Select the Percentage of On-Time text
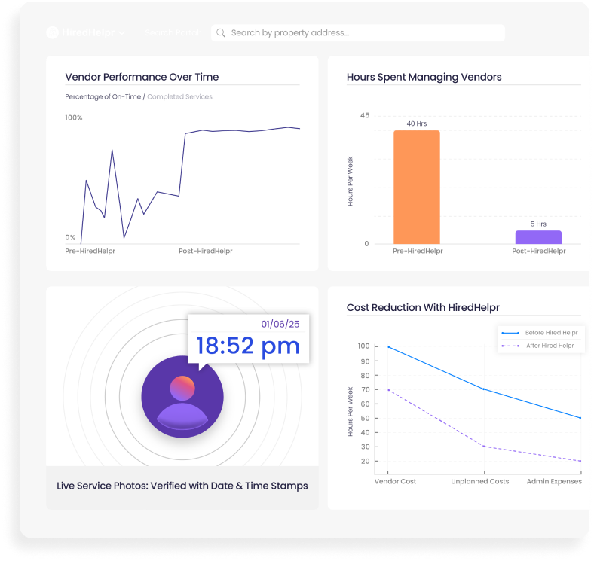The width and height of the screenshot is (594, 561). coord(103,96)
